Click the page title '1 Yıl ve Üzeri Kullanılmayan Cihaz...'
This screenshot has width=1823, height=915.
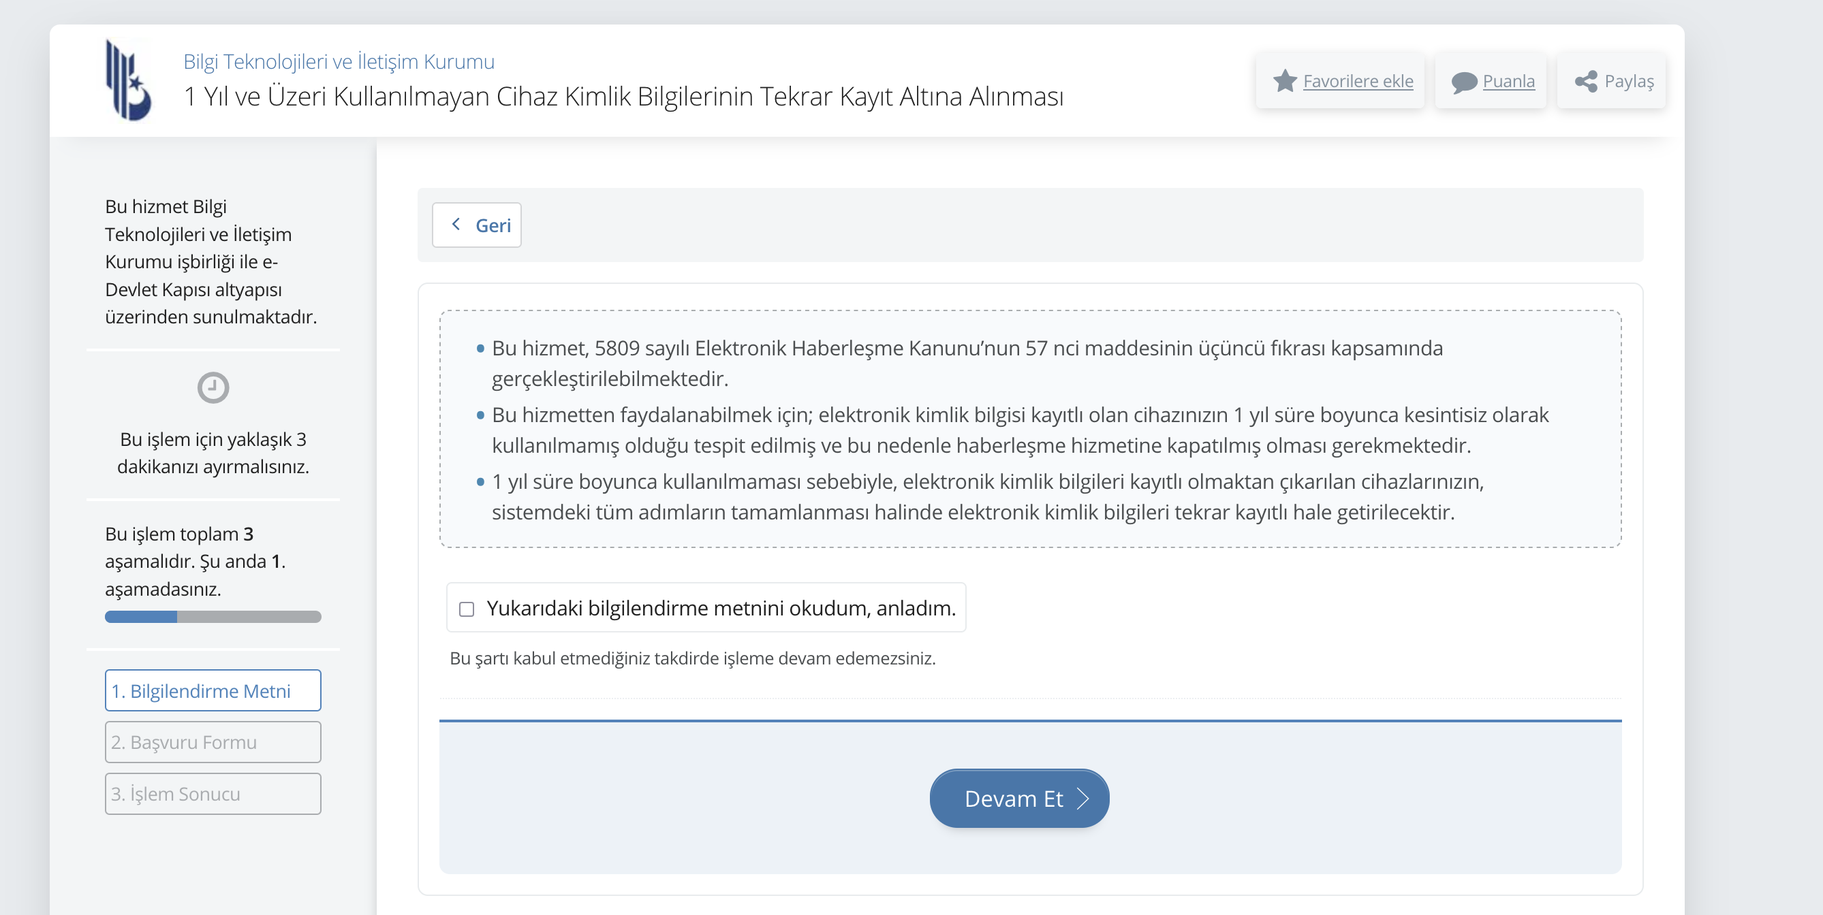pos(623,96)
